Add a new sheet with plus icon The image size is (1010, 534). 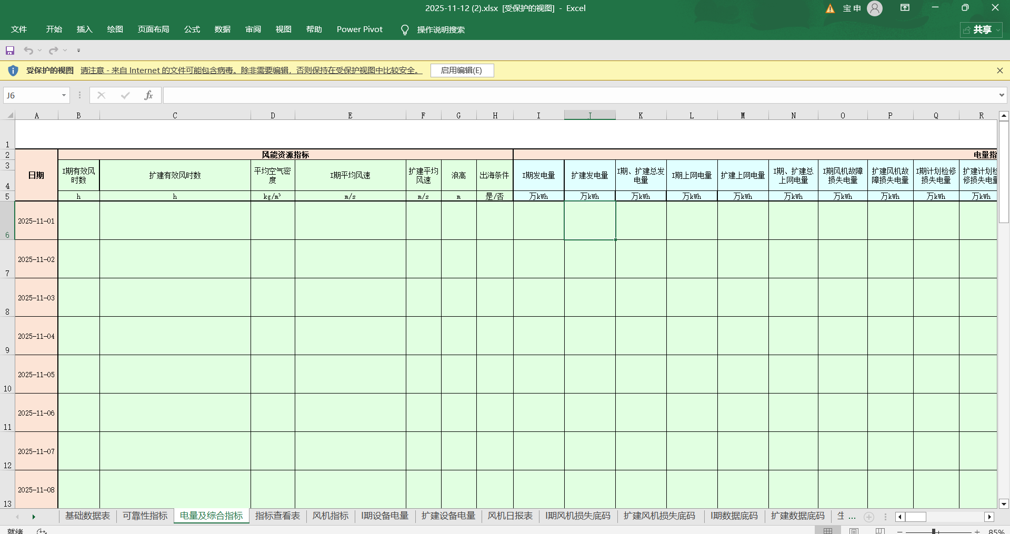[869, 517]
